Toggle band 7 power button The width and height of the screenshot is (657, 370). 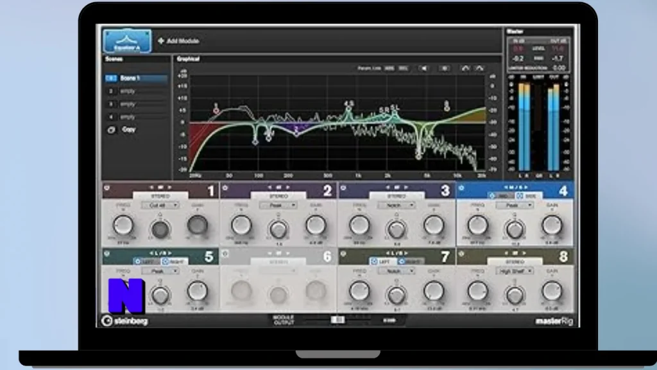343,254
